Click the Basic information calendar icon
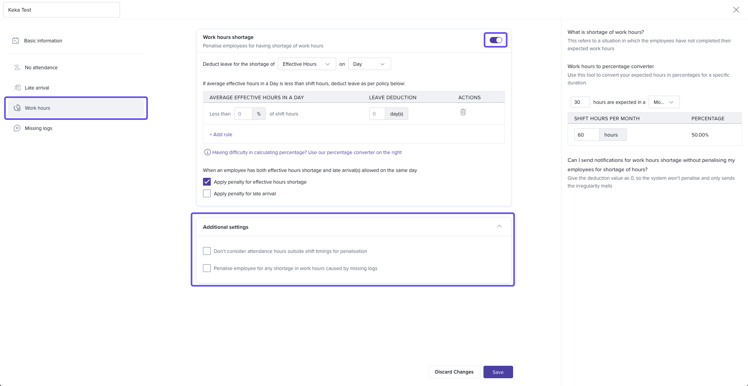The image size is (748, 386). tap(16, 40)
